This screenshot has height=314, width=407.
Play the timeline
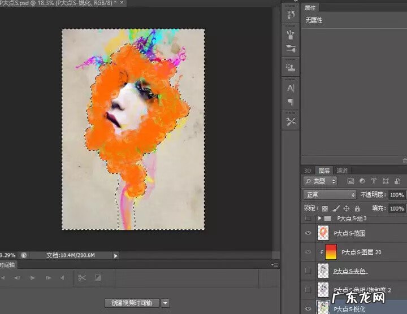pyautogui.click(x=32, y=278)
